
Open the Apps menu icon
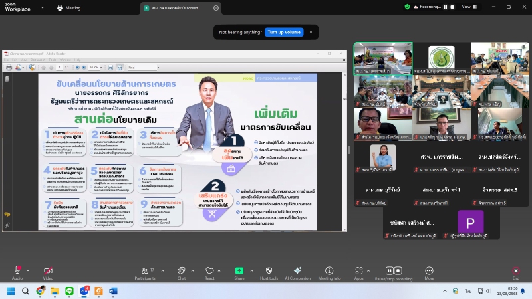coord(358,270)
